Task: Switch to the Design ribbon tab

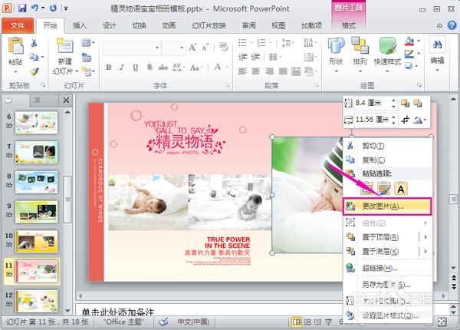Action: (110, 25)
